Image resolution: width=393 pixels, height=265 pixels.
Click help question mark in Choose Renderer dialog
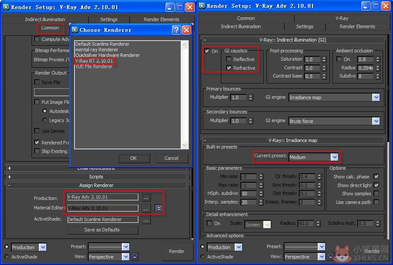[176, 30]
